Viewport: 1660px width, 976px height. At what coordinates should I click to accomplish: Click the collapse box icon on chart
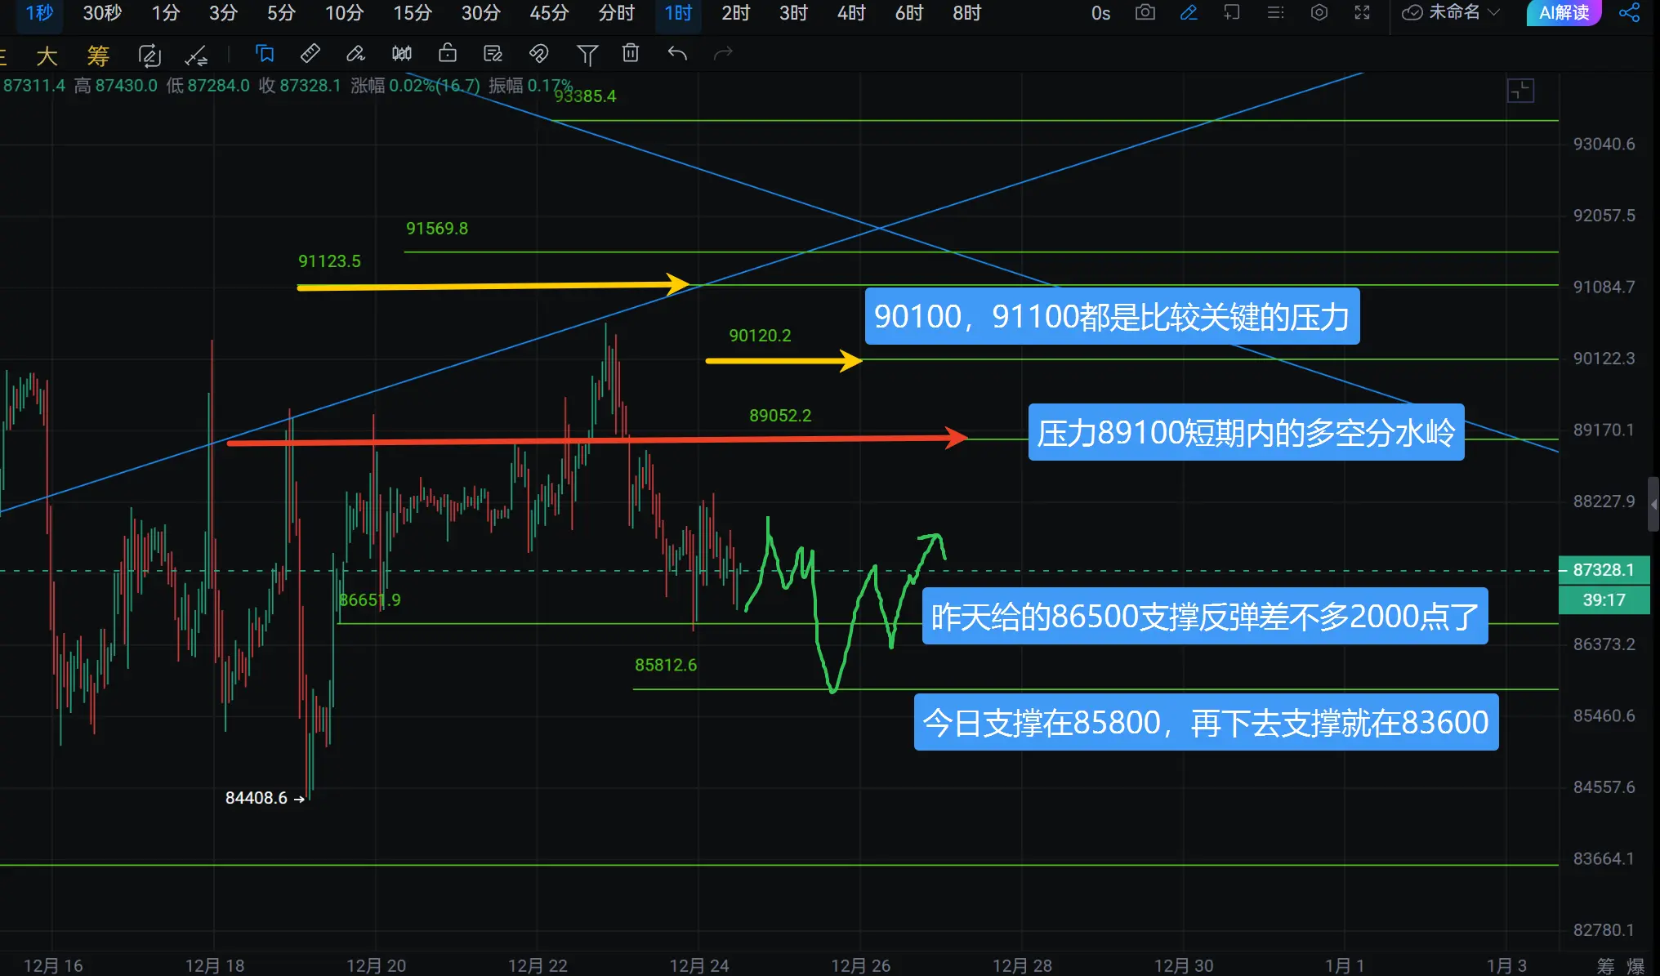point(1520,91)
